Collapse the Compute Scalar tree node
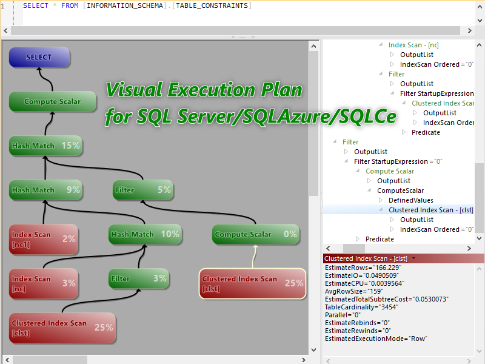485x364 pixels. (x=358, y=171)
